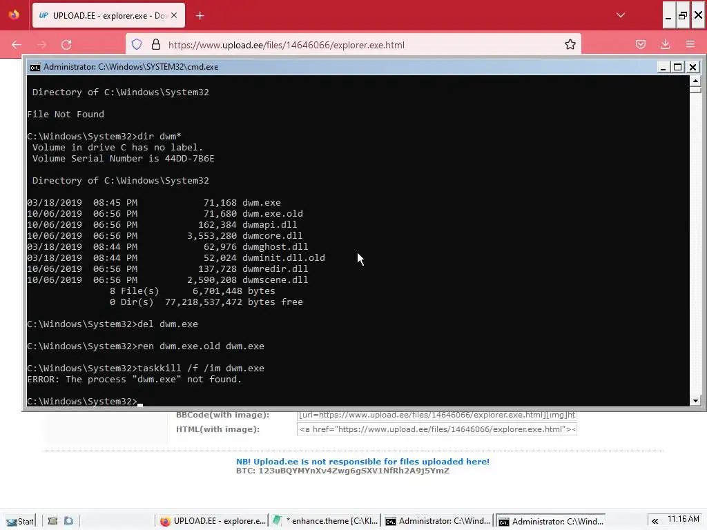Save page to Pocket
Image resolution: width=707 pixels, height=530 pixels.
coord(640,44)
